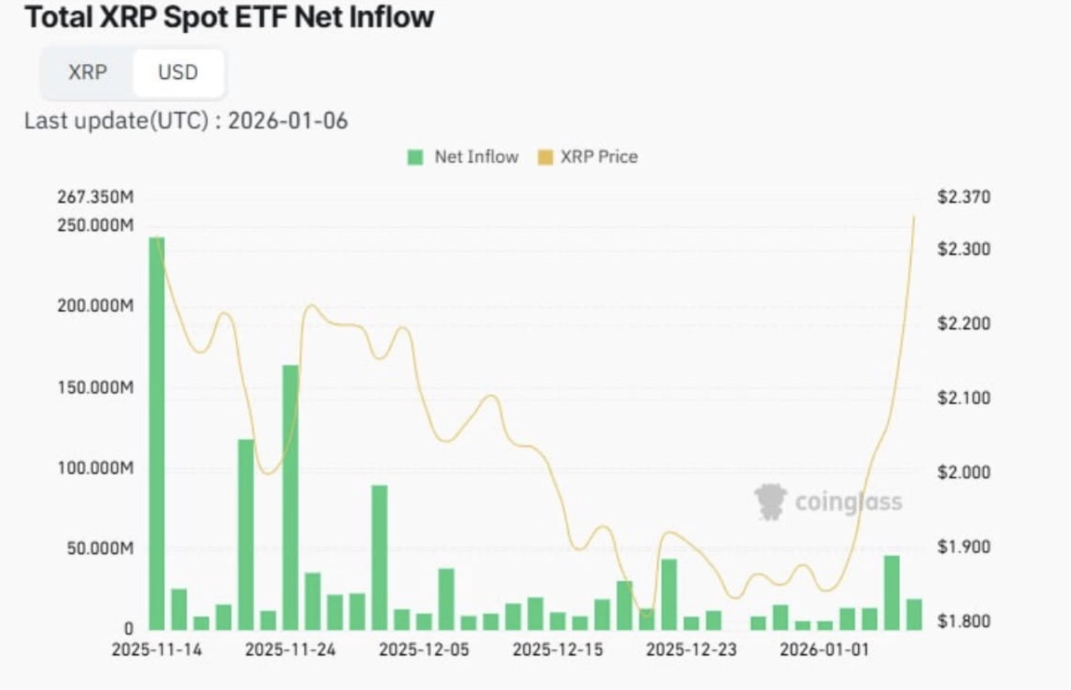Switch the unit toggle to XRP

point(87,72)
